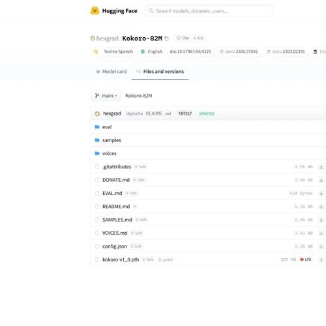Click the Safe badge next to EVAL.md

coord(131,193)
